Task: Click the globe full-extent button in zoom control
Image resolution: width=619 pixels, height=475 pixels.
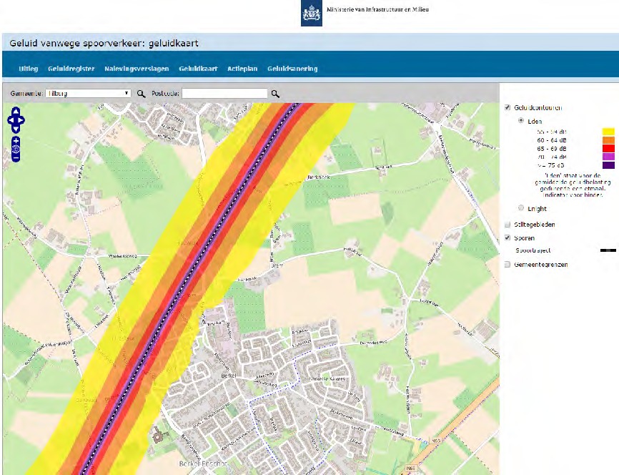Action: click(x=16, y=149)
